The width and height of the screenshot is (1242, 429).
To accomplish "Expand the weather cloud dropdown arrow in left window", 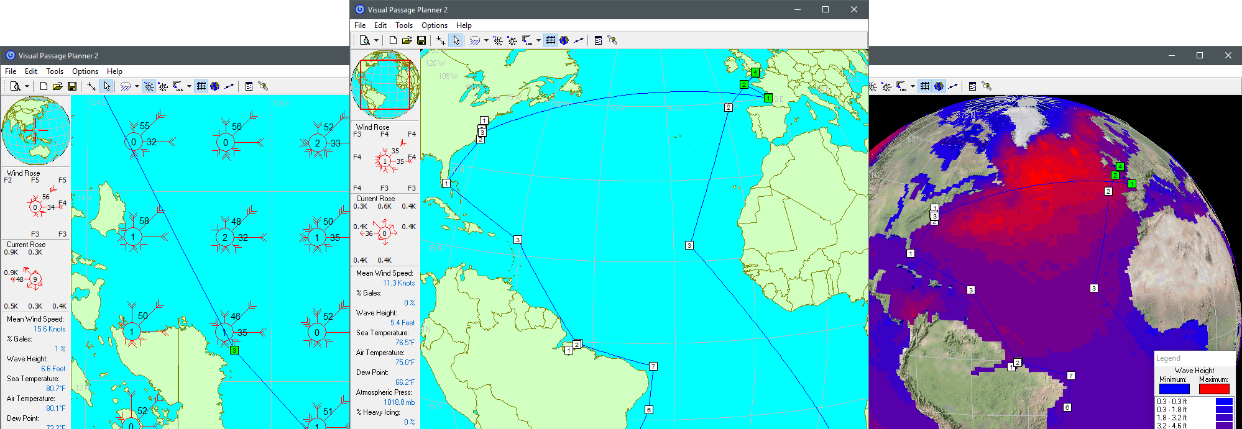I will point(137,86).
